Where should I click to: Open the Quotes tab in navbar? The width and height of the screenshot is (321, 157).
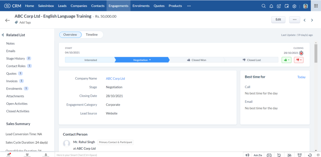(x=159, y=6)
